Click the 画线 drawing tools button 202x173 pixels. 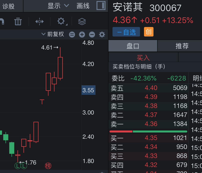[x=83, y=6]
